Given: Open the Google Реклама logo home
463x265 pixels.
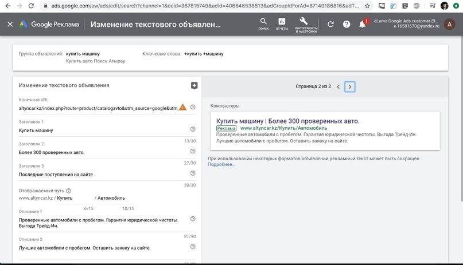Looking at the screenshot, I should point(49,24).
